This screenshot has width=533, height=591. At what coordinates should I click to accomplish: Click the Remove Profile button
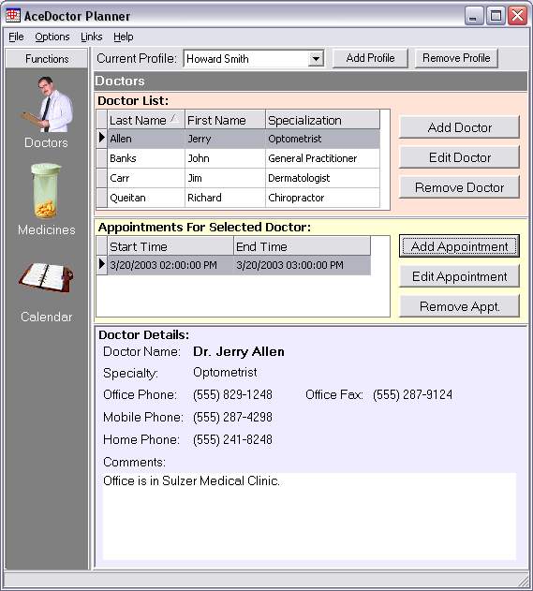(x=456, y=58)
